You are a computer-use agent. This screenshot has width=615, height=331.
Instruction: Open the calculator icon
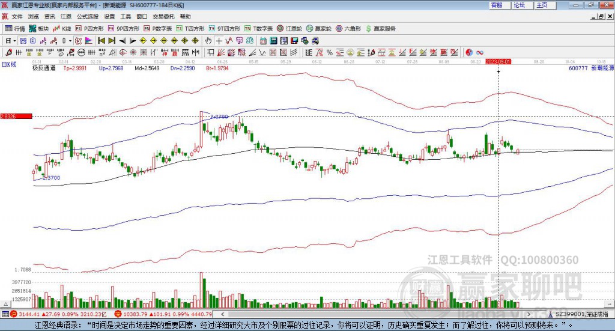[x=273, y=41]
